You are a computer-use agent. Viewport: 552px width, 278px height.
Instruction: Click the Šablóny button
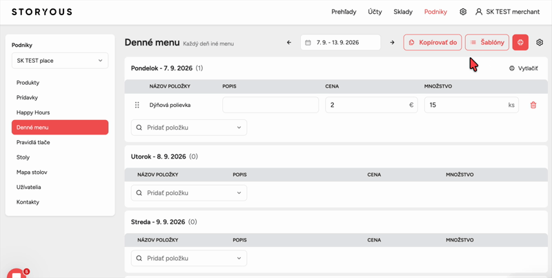click(x=487, y=43)
